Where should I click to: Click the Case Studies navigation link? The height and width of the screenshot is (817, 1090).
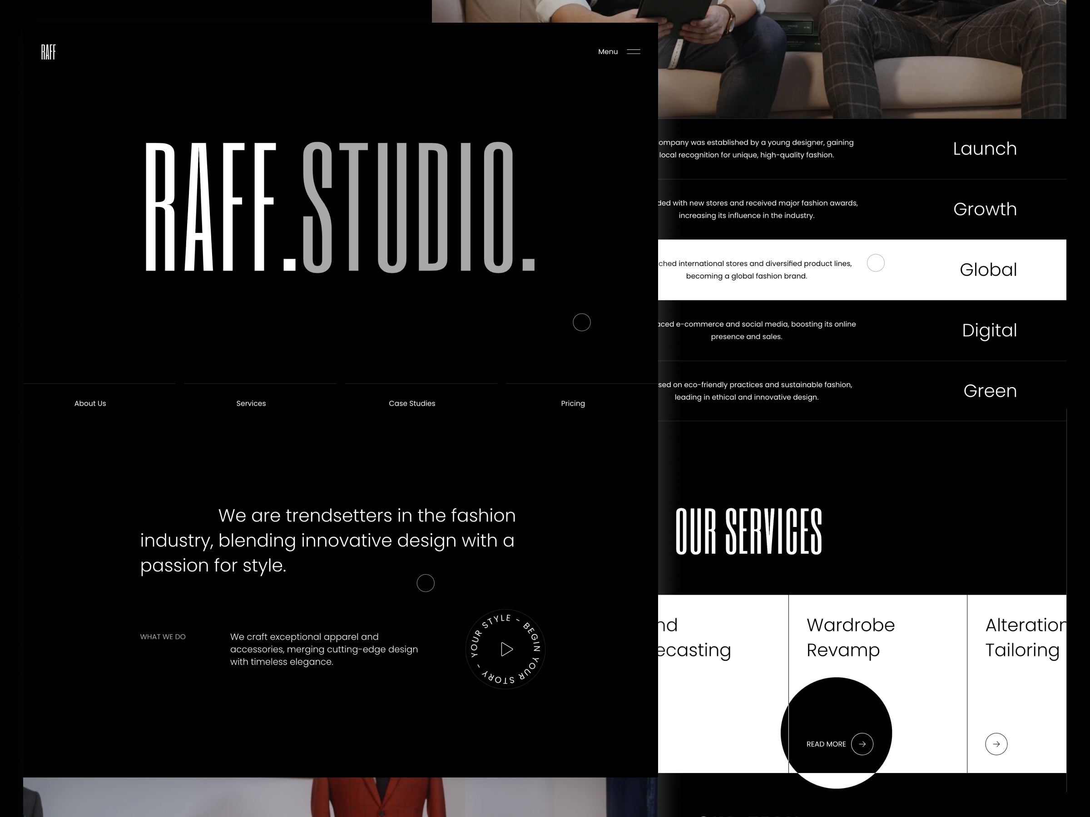coord(411,403)
